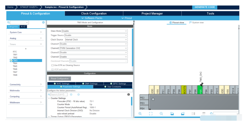Open the Pinout menu

coord(126,18)
